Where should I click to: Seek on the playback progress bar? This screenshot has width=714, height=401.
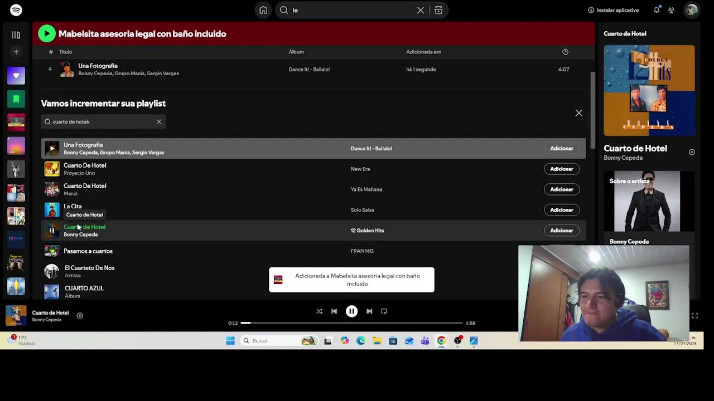click(352, 323)
